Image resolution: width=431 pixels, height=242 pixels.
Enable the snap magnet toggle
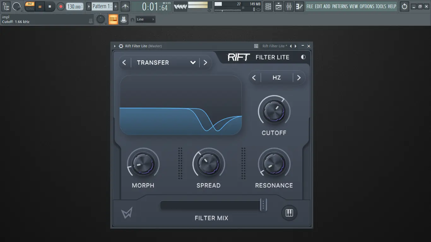[x=133, y=20]
